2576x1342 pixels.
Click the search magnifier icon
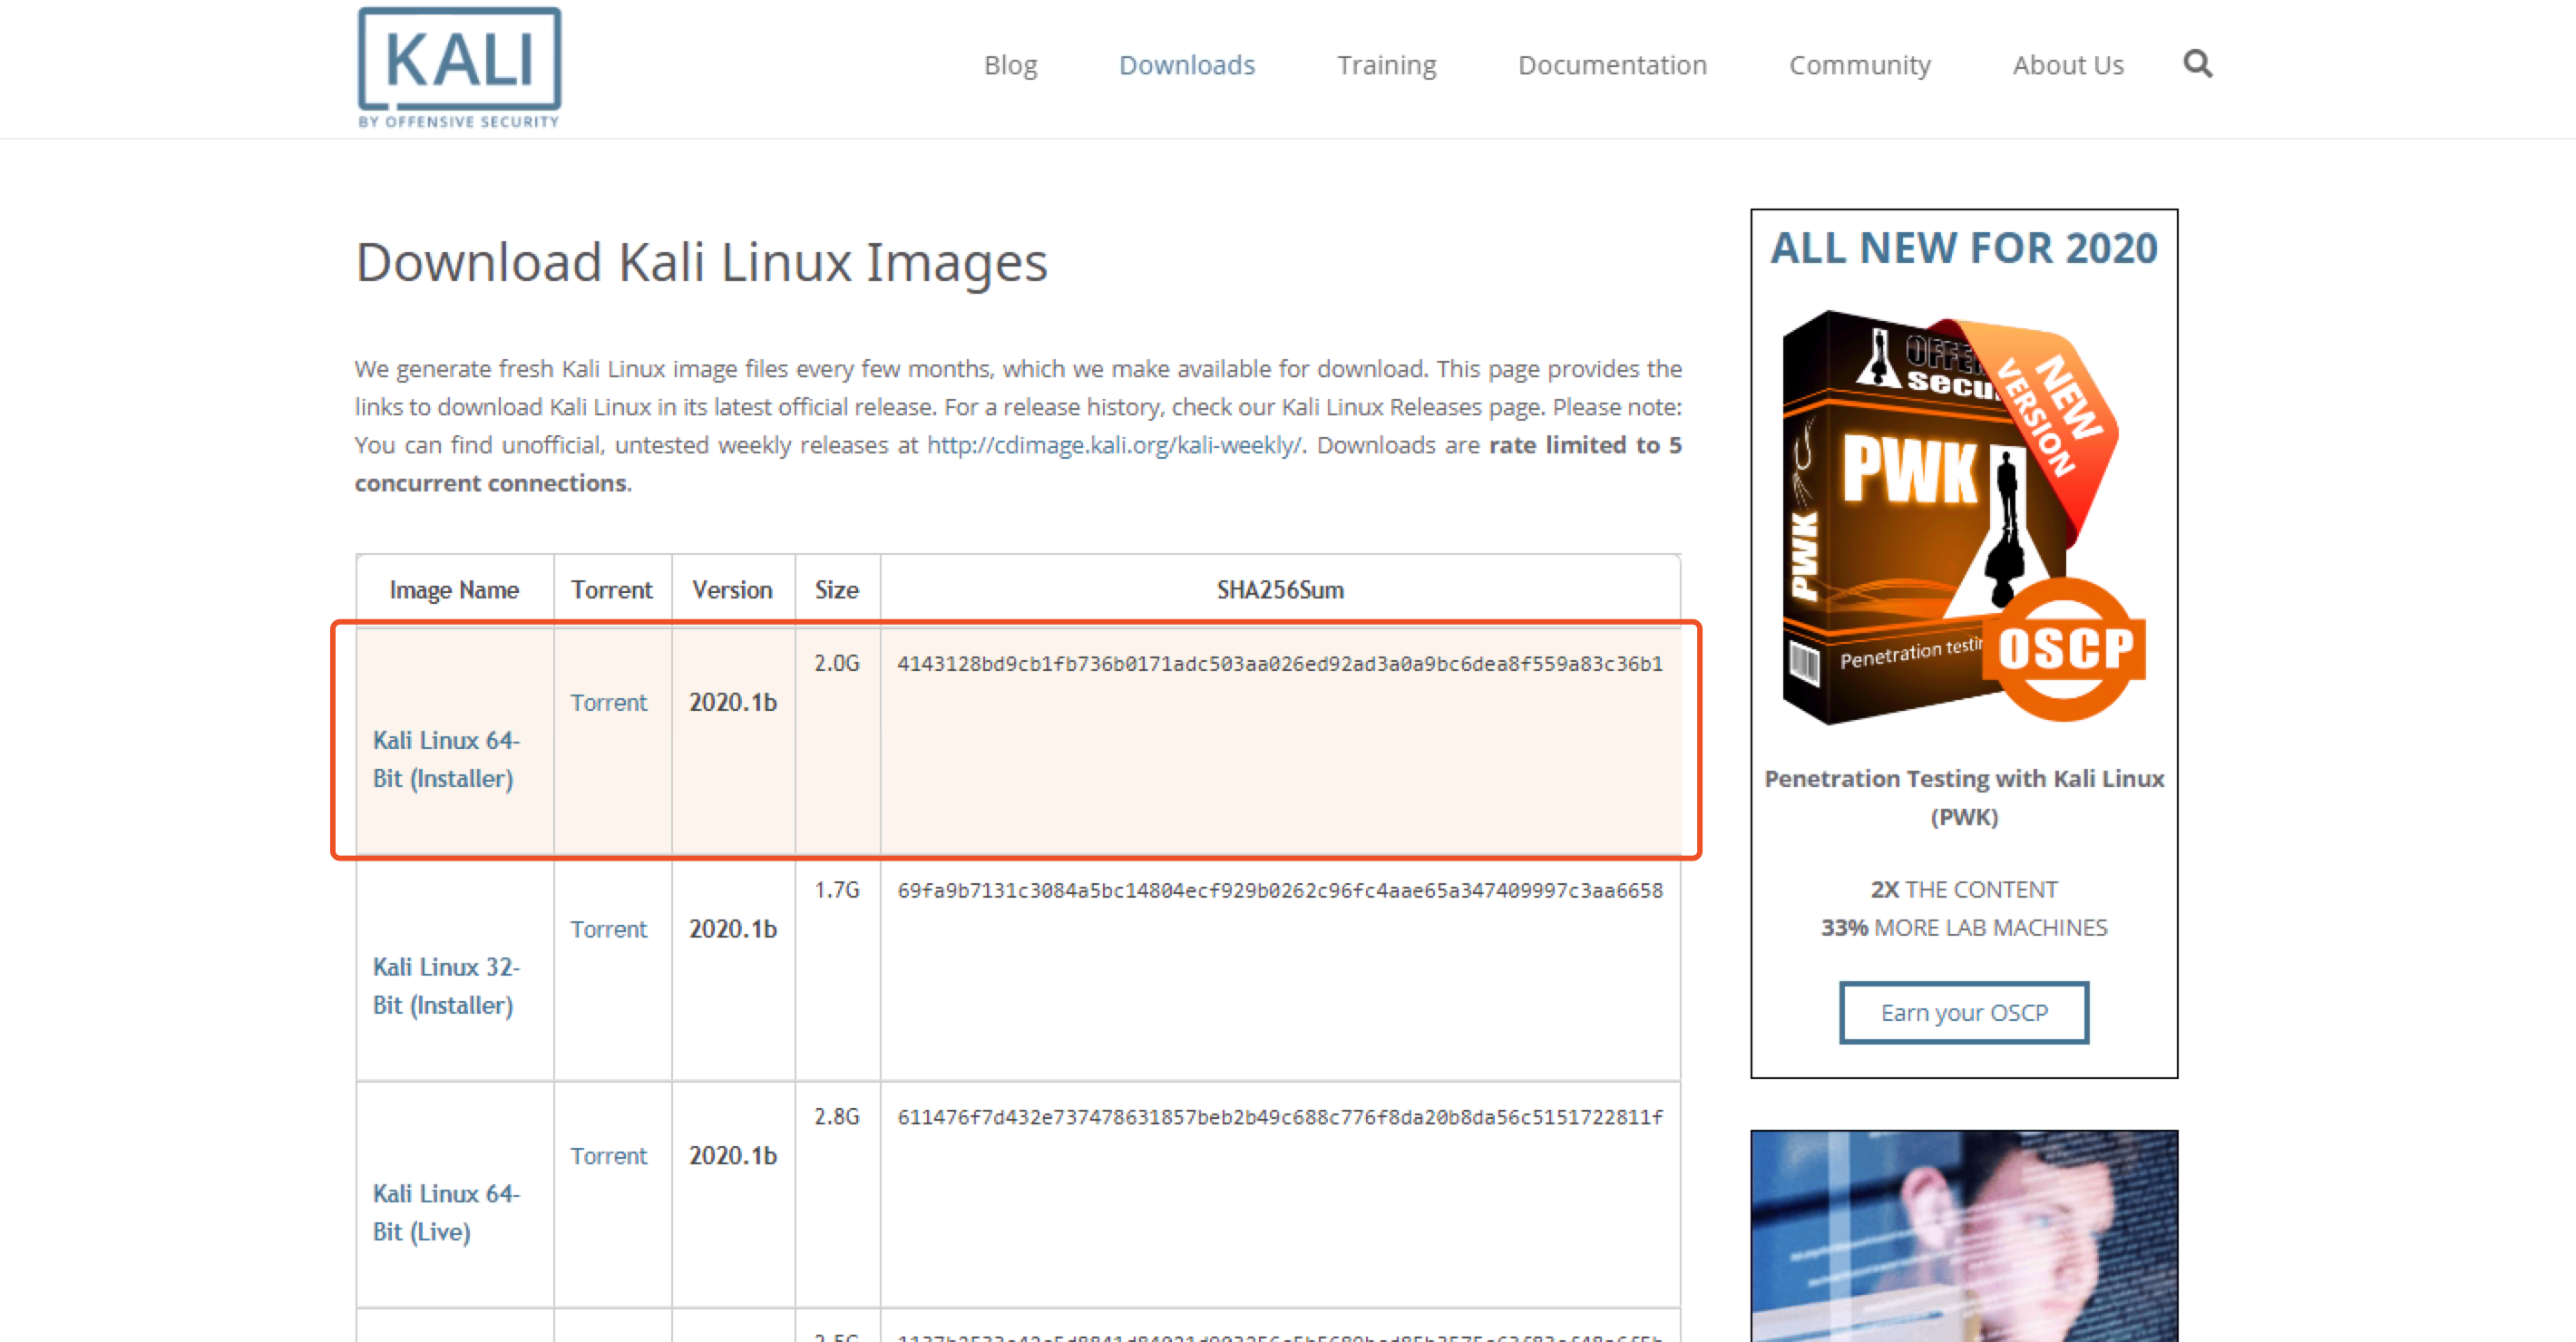(2196, 64)
